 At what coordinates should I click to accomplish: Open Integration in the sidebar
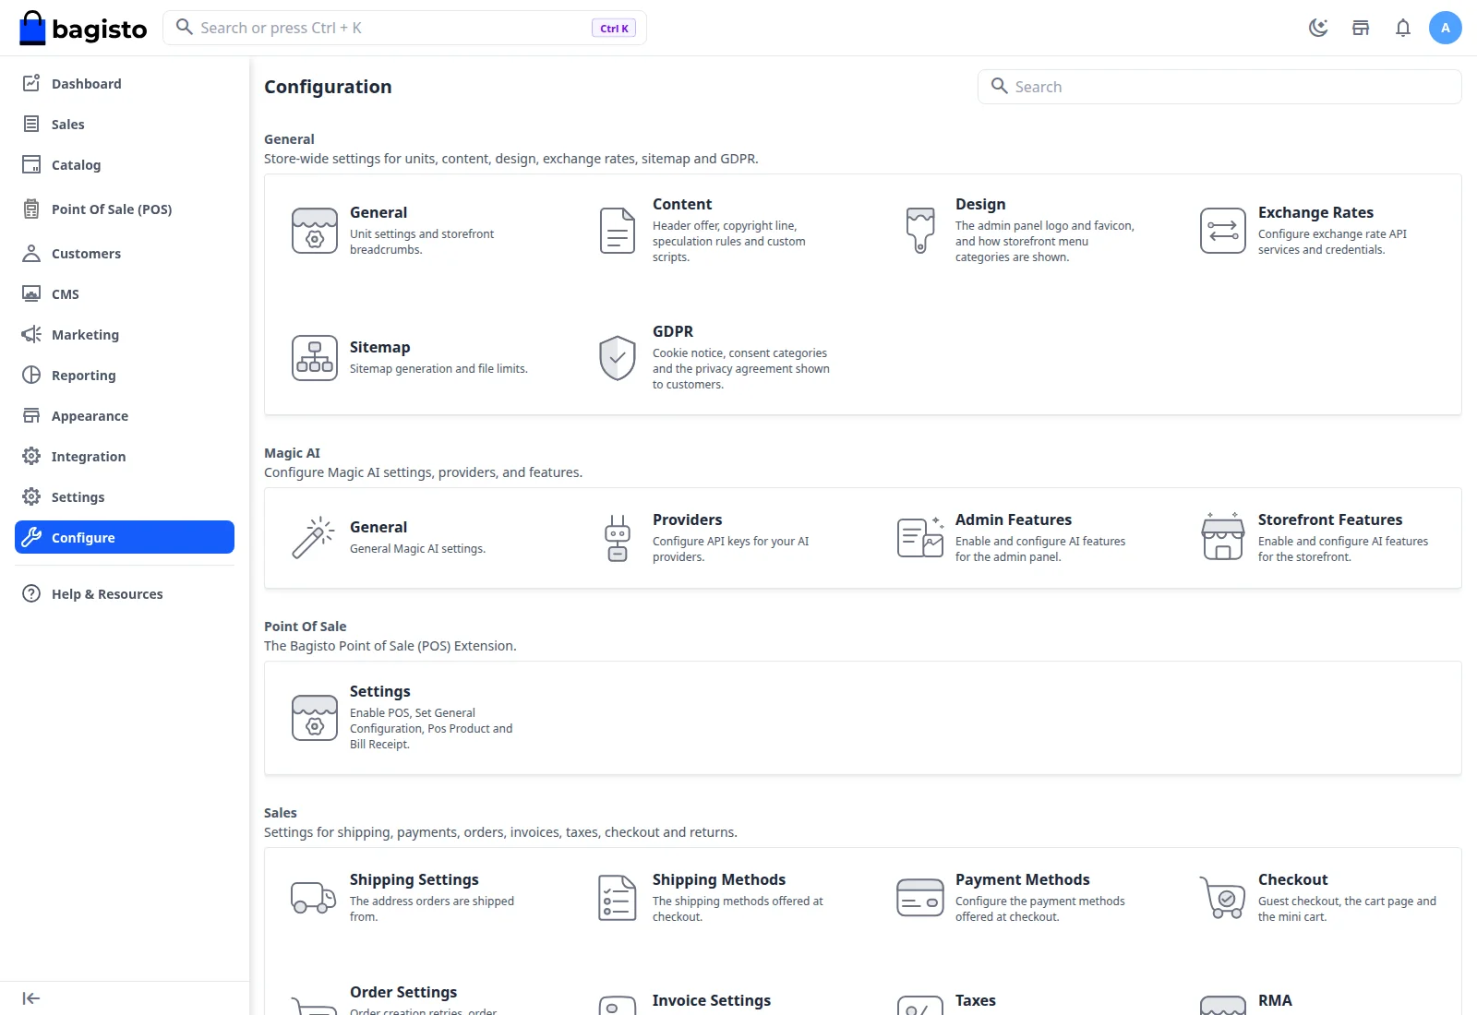(125, 456)
